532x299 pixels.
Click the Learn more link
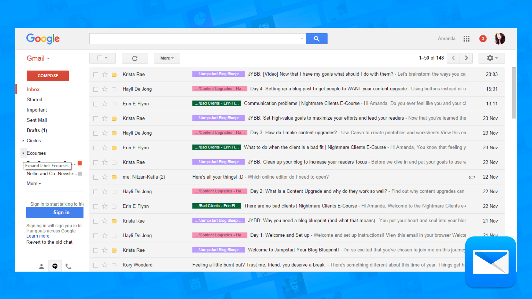[x=38, y=236]
